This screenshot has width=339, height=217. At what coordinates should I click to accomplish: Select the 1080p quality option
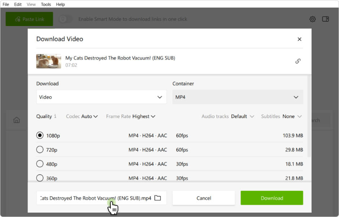(x=40, y=136)
